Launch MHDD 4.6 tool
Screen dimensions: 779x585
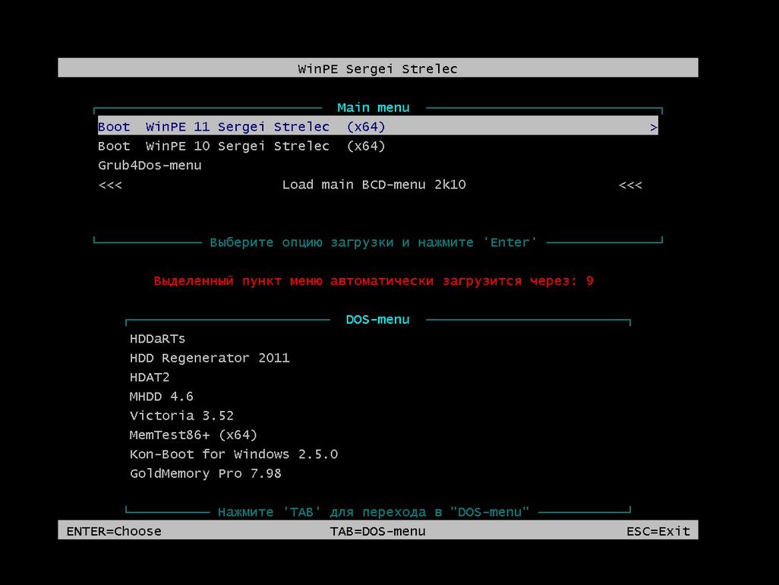161,397
